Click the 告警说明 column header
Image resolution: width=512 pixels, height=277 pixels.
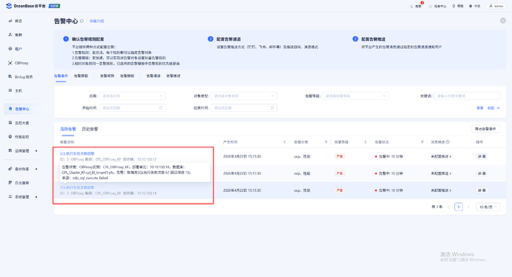click(x=67, y=142)
